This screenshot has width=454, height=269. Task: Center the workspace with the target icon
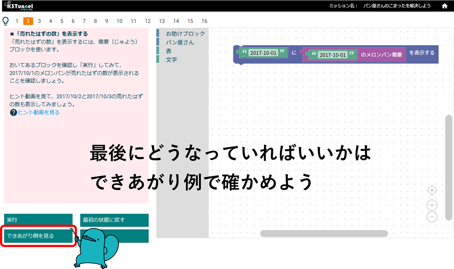(x=432, y=190)
